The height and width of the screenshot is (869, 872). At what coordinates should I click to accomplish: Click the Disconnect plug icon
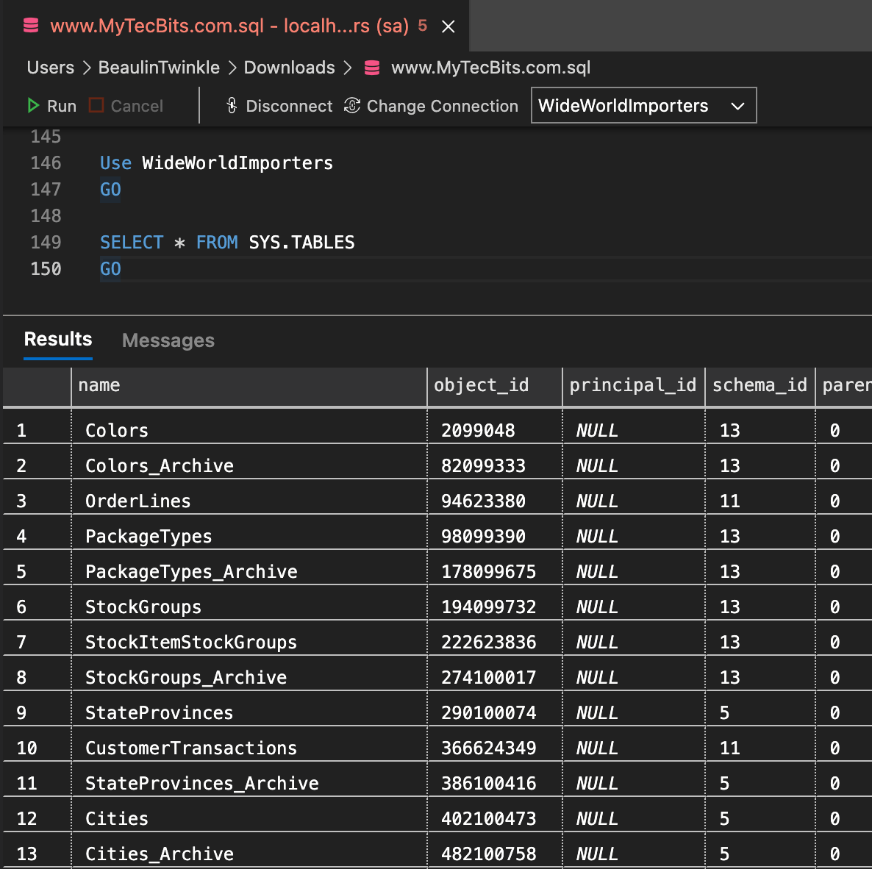pyautogui.click(x=231, y=105)
